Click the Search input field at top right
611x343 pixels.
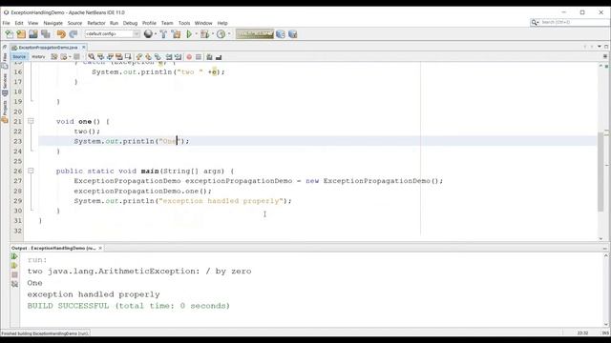point(573,23)
